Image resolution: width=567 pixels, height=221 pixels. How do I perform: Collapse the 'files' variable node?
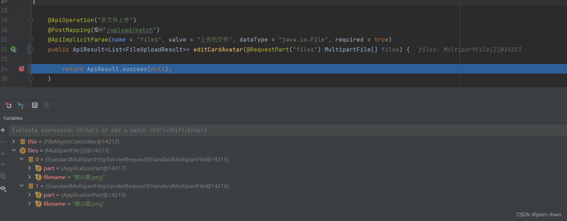point(14,150)
